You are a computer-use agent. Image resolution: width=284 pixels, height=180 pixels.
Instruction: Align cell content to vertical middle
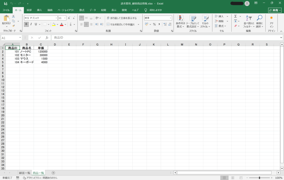coord(87,18)
